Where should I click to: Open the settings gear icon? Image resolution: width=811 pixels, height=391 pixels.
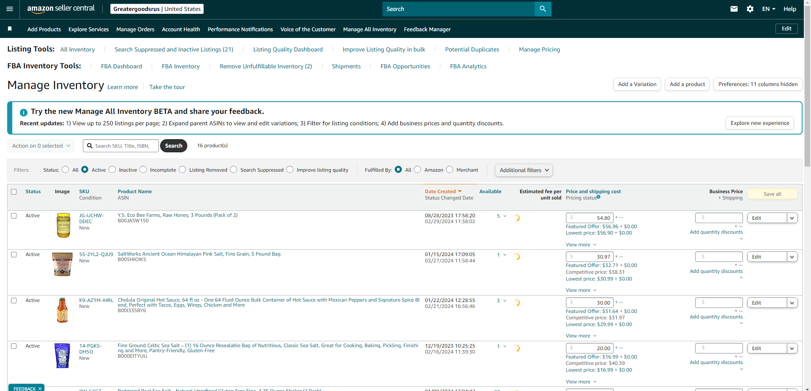(750, 9)
